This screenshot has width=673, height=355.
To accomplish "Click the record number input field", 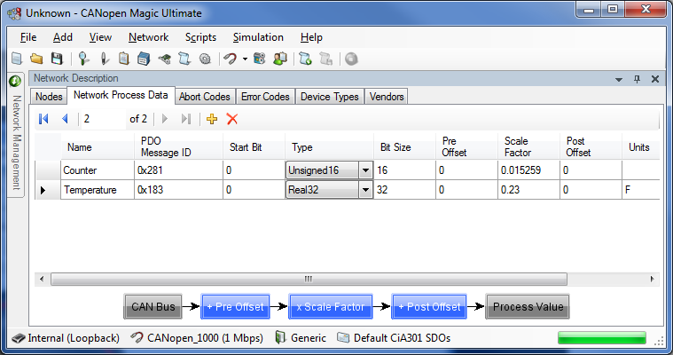I will tap(102, 119).
